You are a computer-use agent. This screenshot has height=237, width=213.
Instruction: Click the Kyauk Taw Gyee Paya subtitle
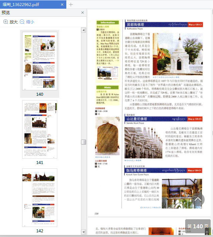coord(137,174)
